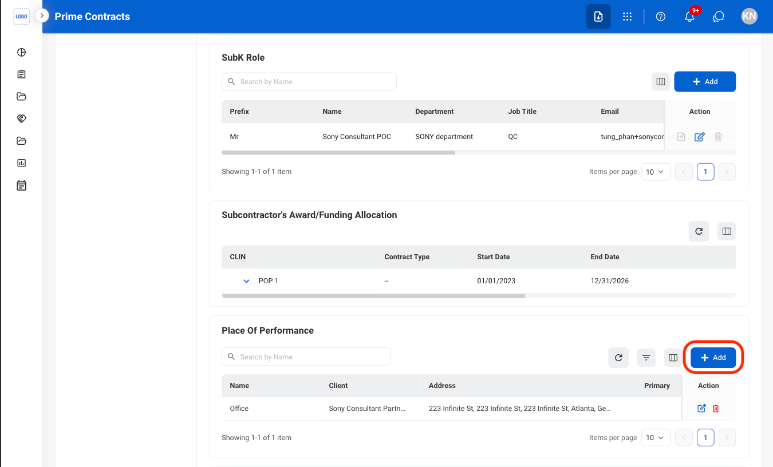Open column settings for Place Of Performance
The width and height of the screenshot is (773, 467).
tap(673, 358)
